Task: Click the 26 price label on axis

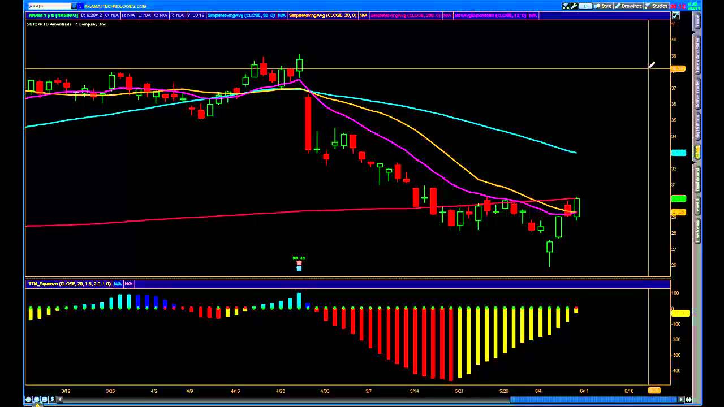Action: tap(674, 265)
